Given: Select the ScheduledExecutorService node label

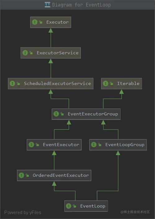Looking at the screenshot, I should 57,83.
